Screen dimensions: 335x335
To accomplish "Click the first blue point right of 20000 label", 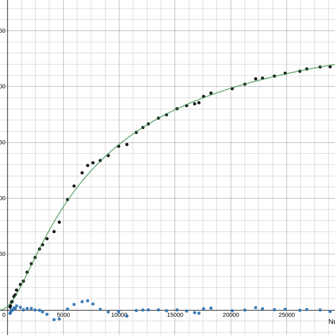I will tap(245, 310).
